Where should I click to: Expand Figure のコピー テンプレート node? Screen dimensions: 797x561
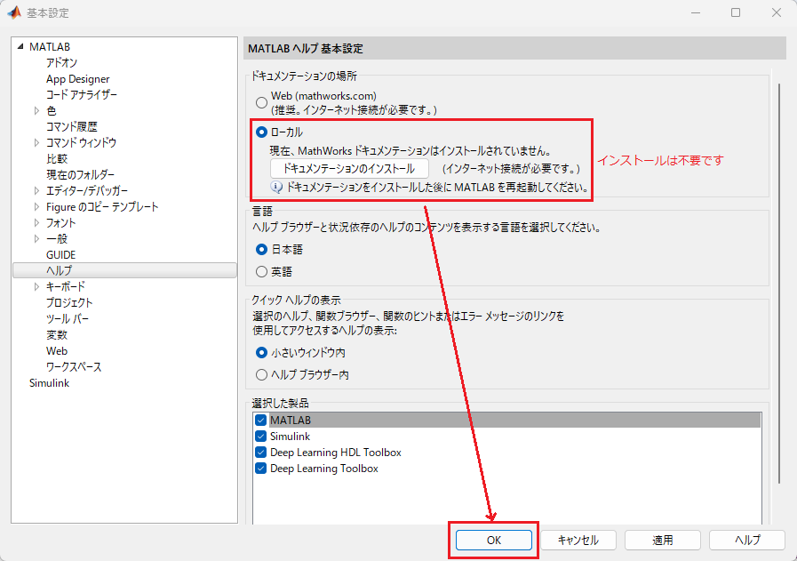click(x=36, y=206)
